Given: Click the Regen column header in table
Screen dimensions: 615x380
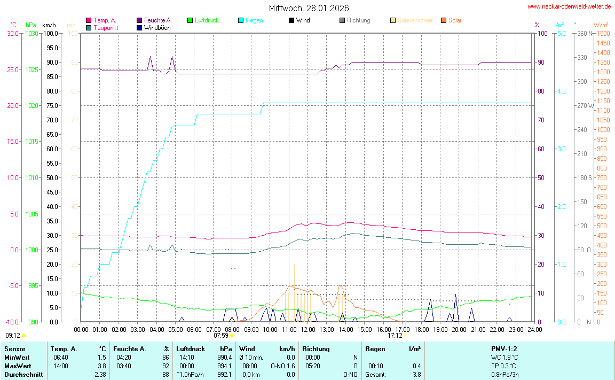Looking at the screenshot, I should (x=375, y=348).
